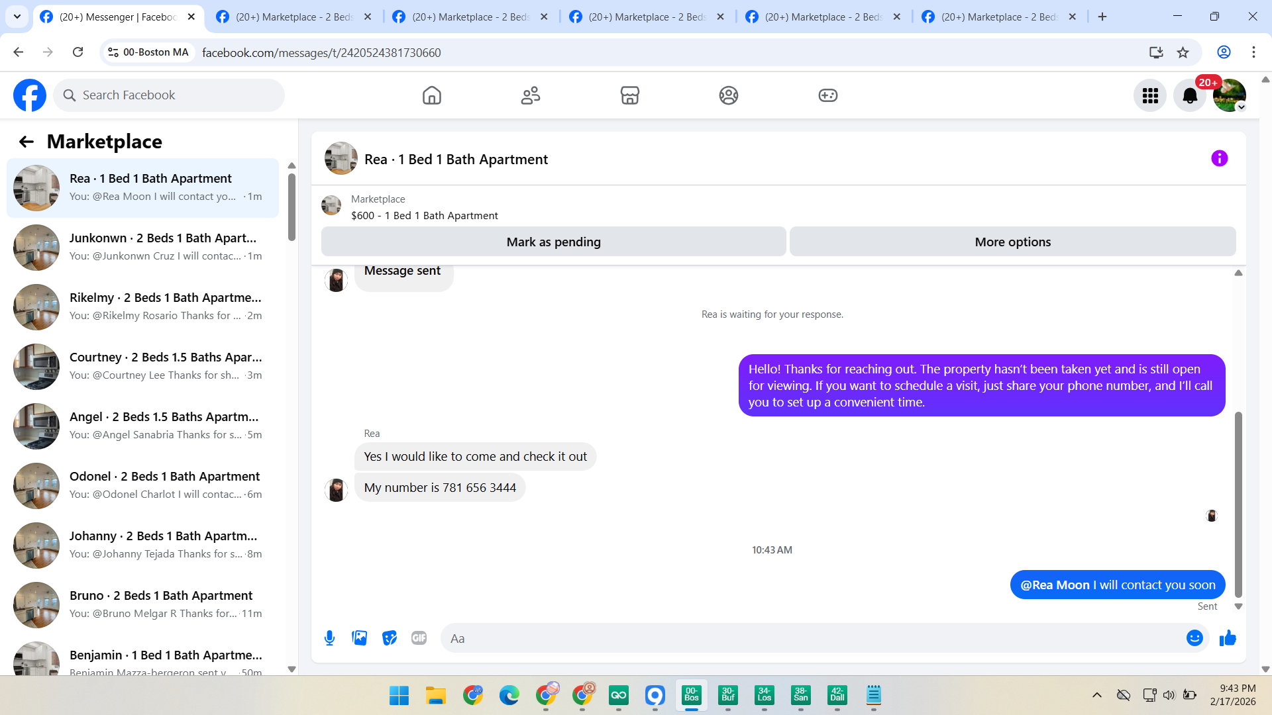Switch to the second Marketplace browser tab
This screenshot has height=715, width=1272.
coord(470,17)
